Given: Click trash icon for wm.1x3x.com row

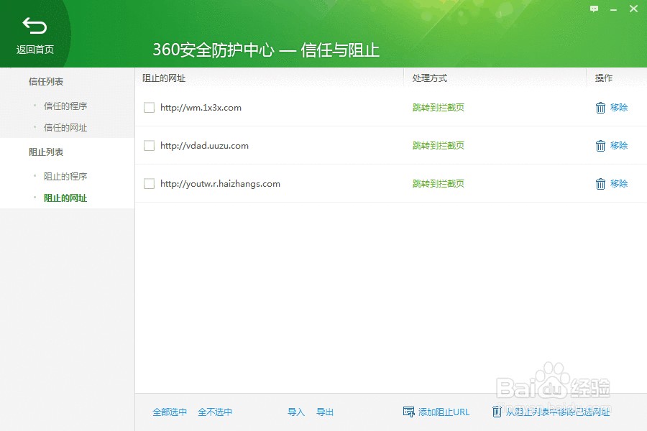Looking at the screenshot, I should [600, 108].
